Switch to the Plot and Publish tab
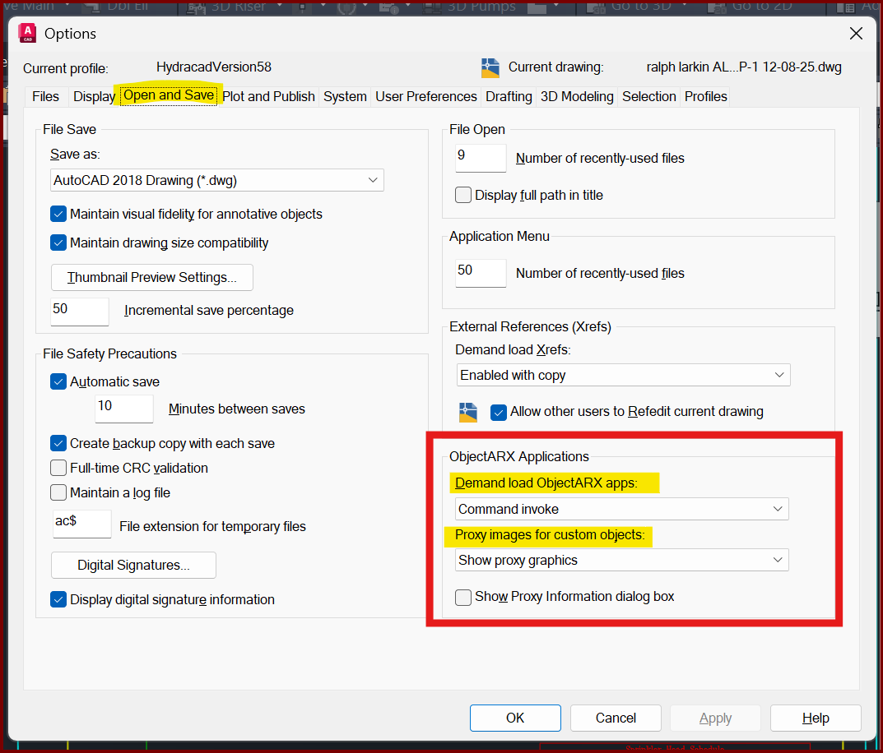This screenshot has width=883, height=753. tap(268, 96)
